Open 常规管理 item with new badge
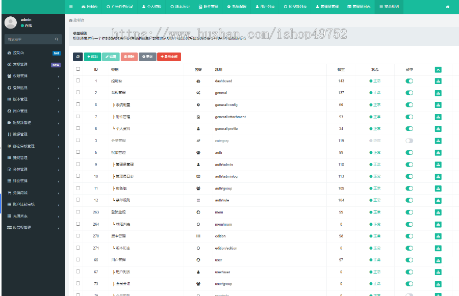 tap(33, 65)
